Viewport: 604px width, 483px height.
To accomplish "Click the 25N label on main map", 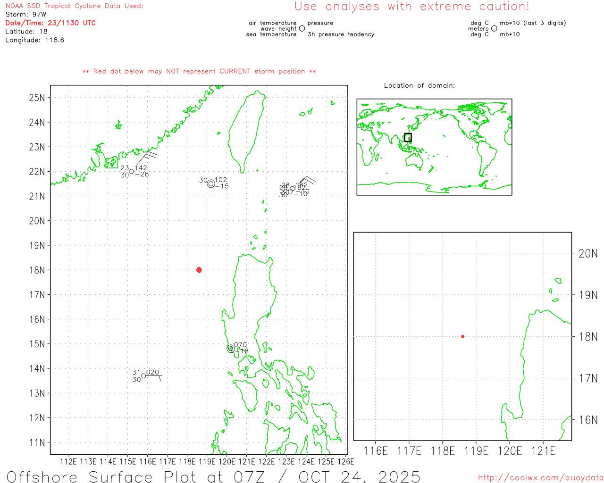I will (37, 98).
